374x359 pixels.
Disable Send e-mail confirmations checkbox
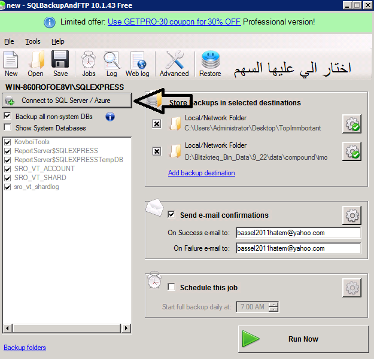point(171,214)
